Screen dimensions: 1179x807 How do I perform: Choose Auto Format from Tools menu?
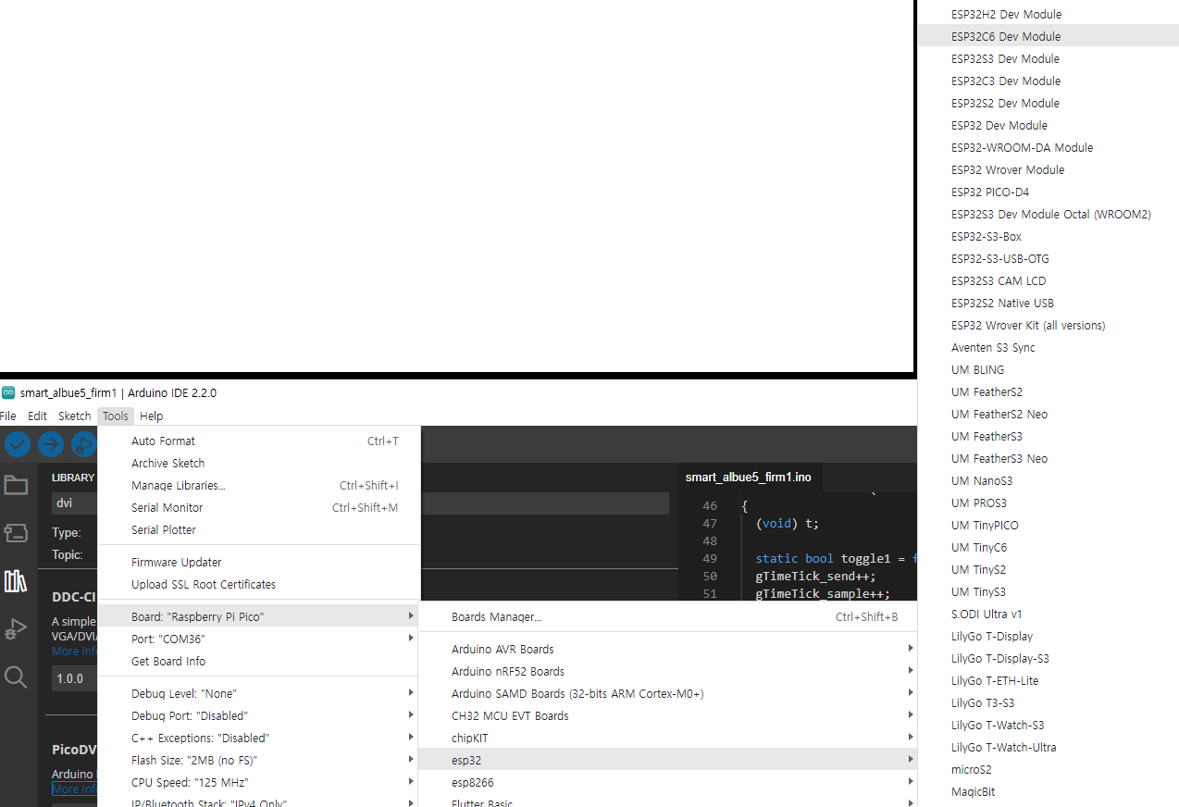[x=259, y=441]
